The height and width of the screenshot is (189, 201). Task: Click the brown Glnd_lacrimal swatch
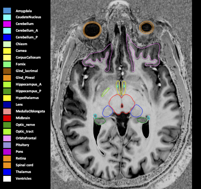pyautogui.click(x=7, y=71)
